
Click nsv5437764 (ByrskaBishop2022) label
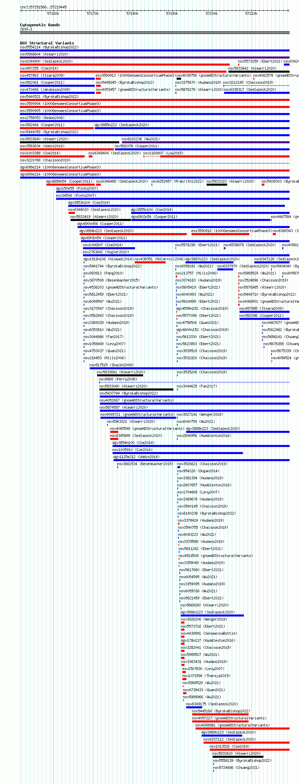tap(129, 393)
